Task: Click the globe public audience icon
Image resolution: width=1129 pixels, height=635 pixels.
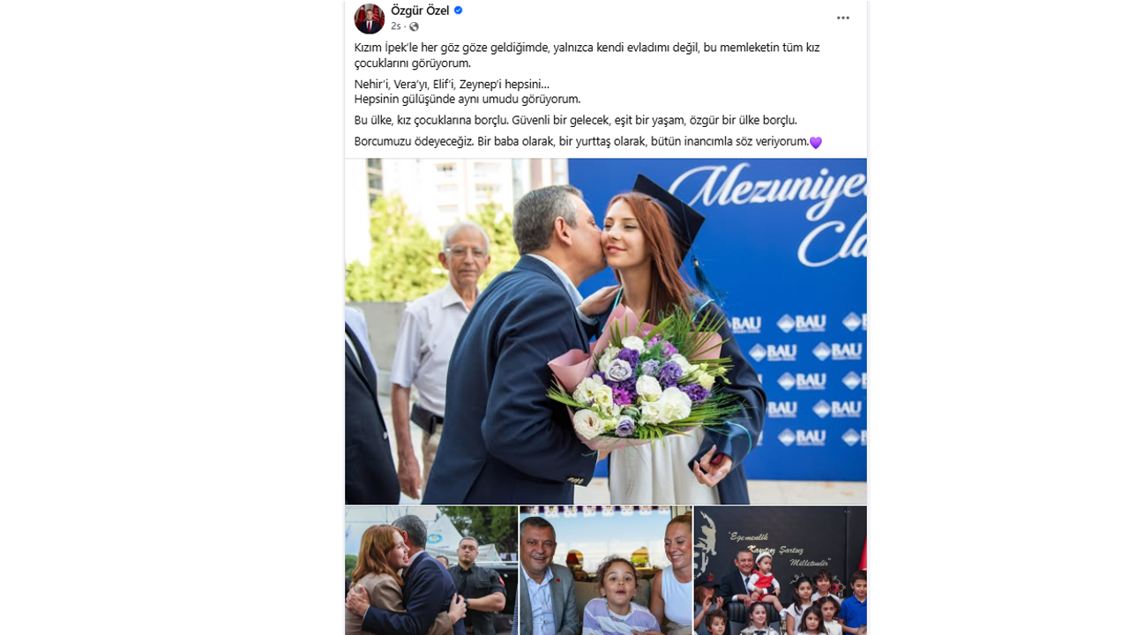Action: 415,26
